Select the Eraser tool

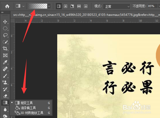point(5,96)
